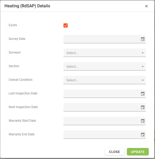This screenshot has width=155, height=159.
Task: Open calendar picker for Next Inspection Date
Action: pyautogui.click(x=143, y=107)
